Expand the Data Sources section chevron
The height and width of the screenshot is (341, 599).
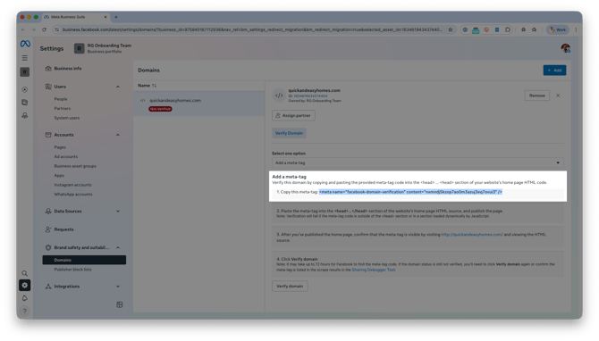click(x=118, y=211)
